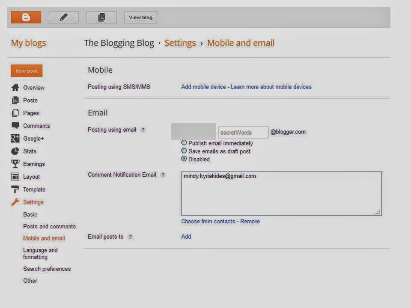
Task: Click the secretWords input field
Action: coord(243,132)
